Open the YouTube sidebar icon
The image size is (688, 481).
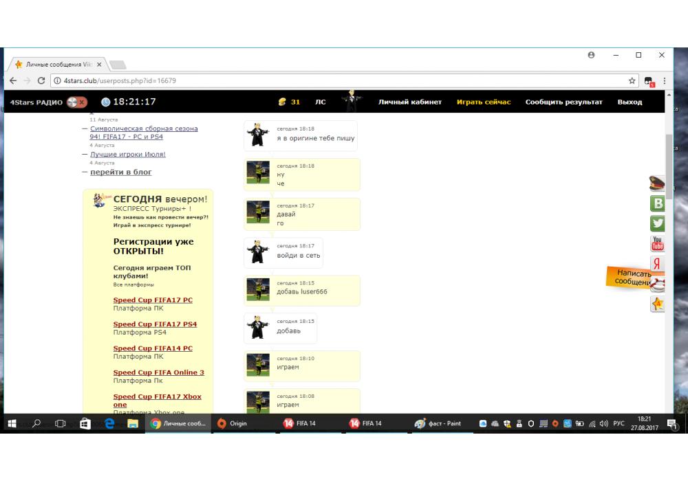click(658, 244)
